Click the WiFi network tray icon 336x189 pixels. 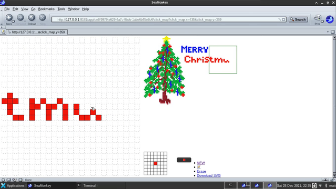(x=320, y=185)
